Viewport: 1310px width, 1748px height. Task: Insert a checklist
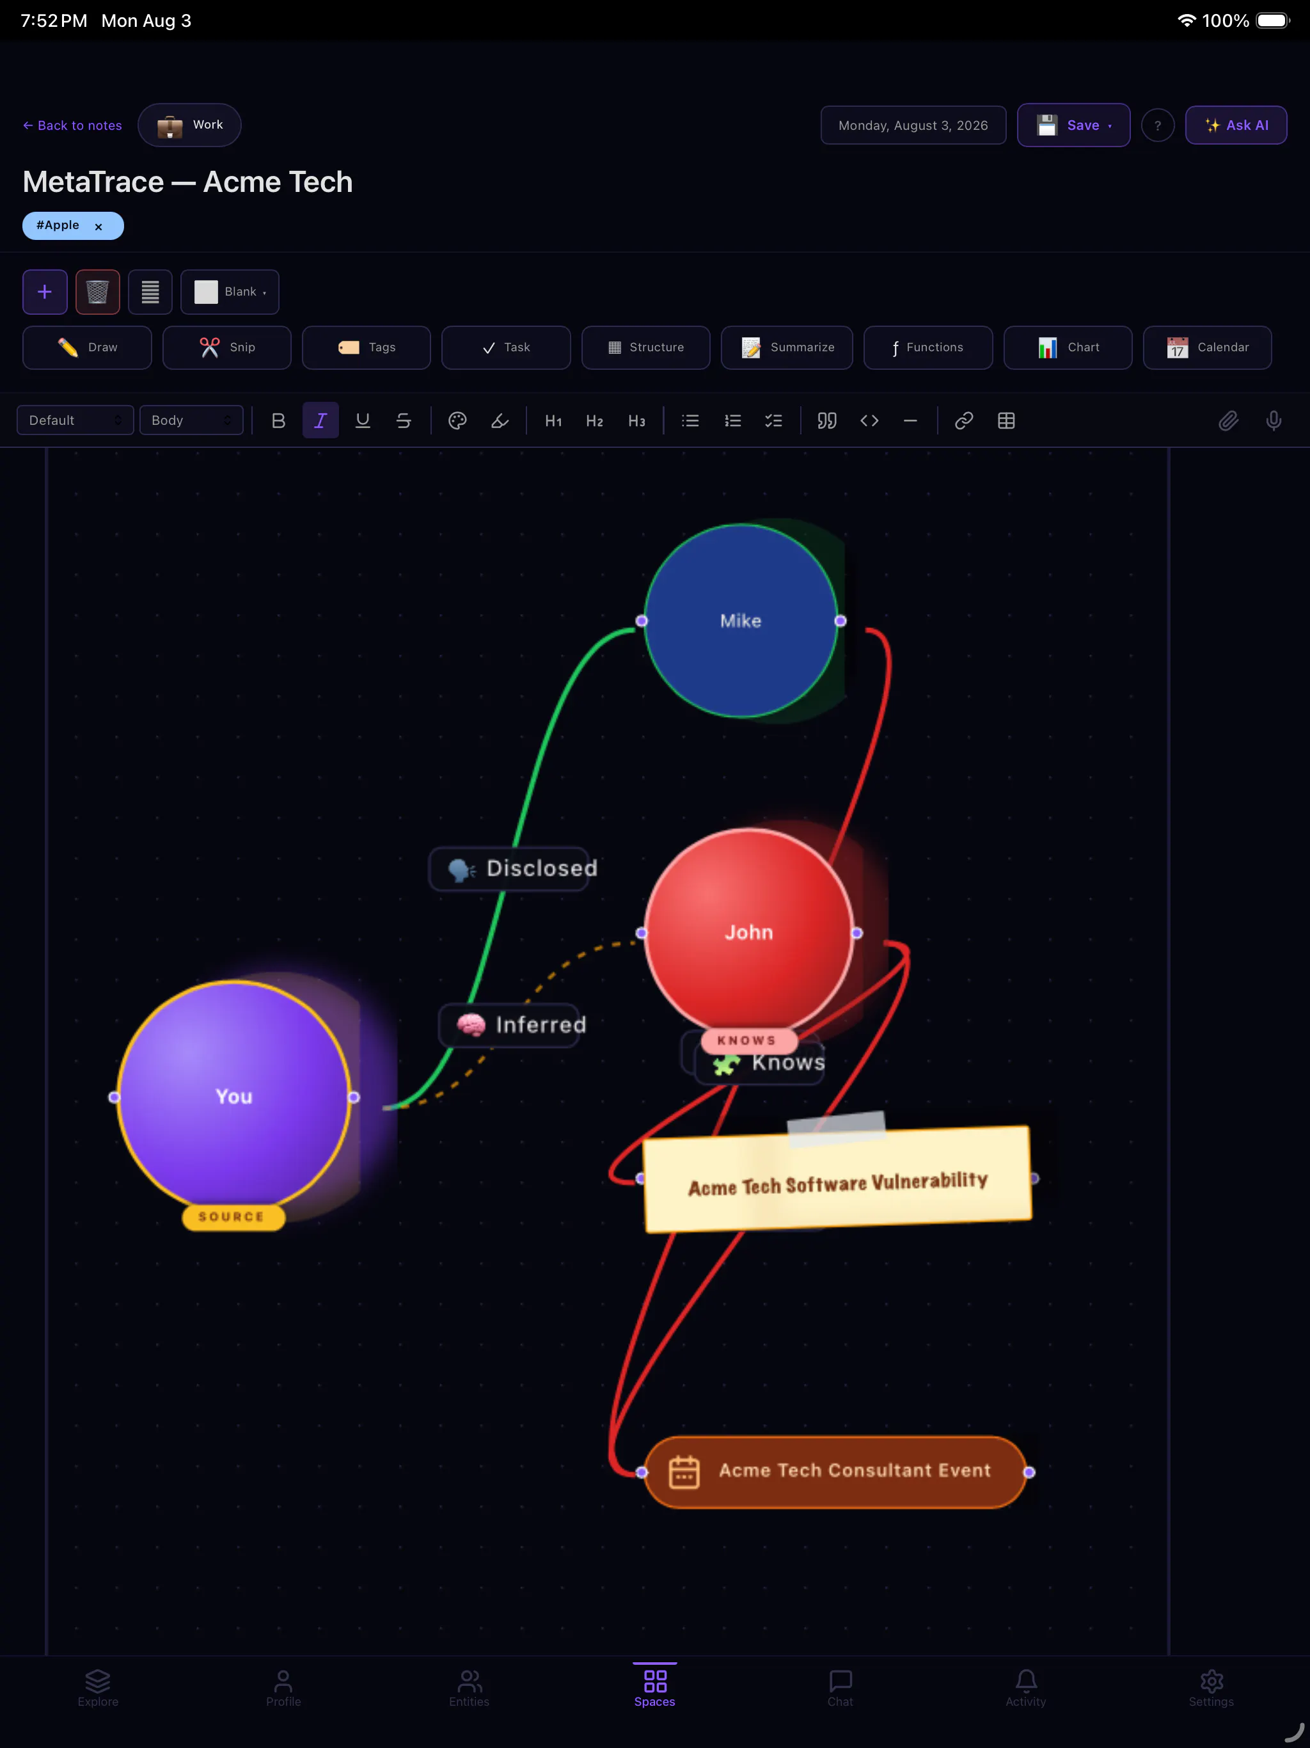(x=773, y=420)
